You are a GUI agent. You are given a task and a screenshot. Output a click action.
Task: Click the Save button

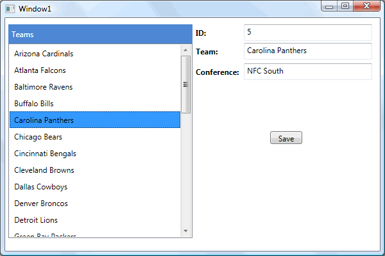286,138
